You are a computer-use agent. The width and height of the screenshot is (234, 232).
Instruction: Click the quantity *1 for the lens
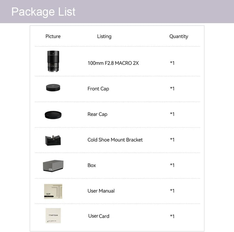(x=172, y=63)
